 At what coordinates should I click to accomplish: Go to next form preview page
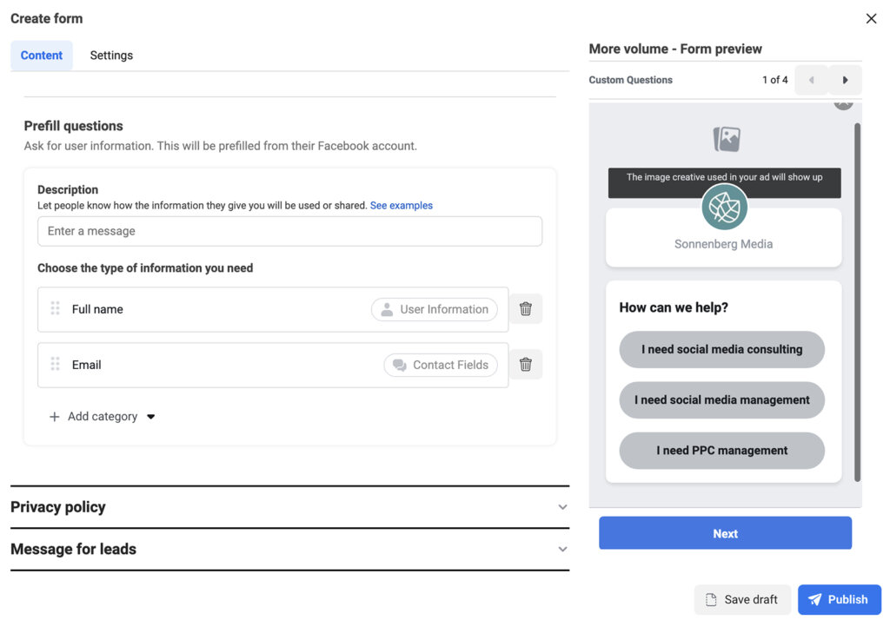845,80
